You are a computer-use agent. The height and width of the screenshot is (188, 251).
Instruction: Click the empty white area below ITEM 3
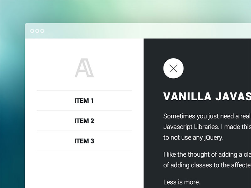pyautogui.click(x=84, y=169)
